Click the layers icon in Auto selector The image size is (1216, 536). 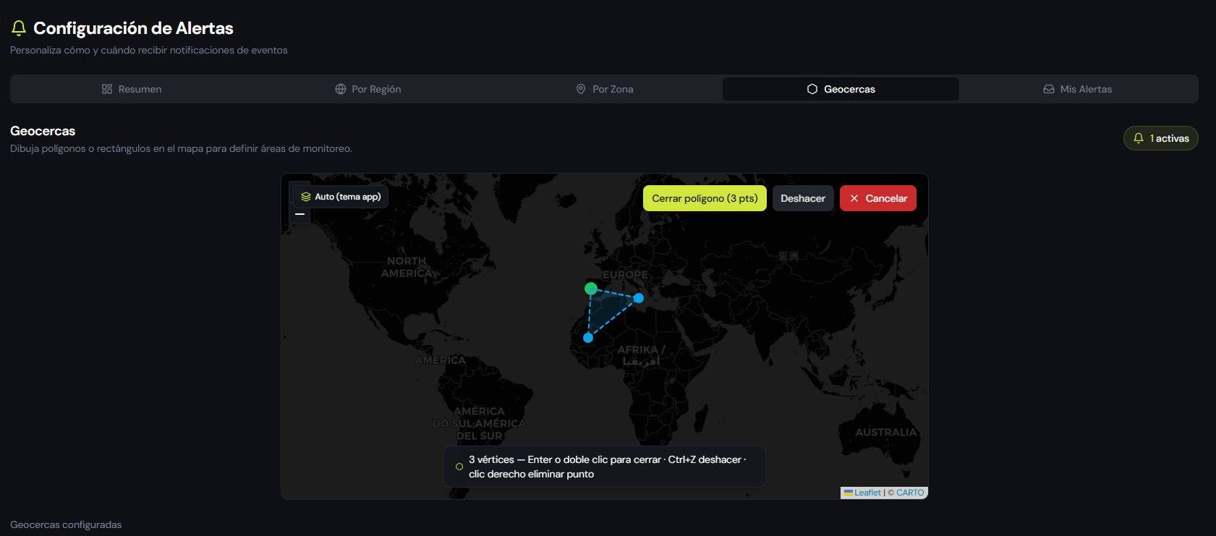click(306, 197)
